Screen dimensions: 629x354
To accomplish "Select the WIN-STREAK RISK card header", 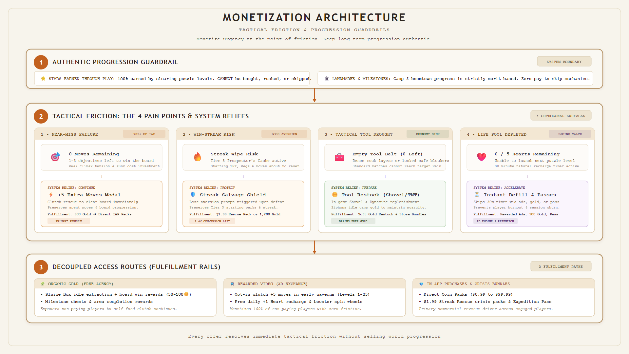I will tap(243, 134).
